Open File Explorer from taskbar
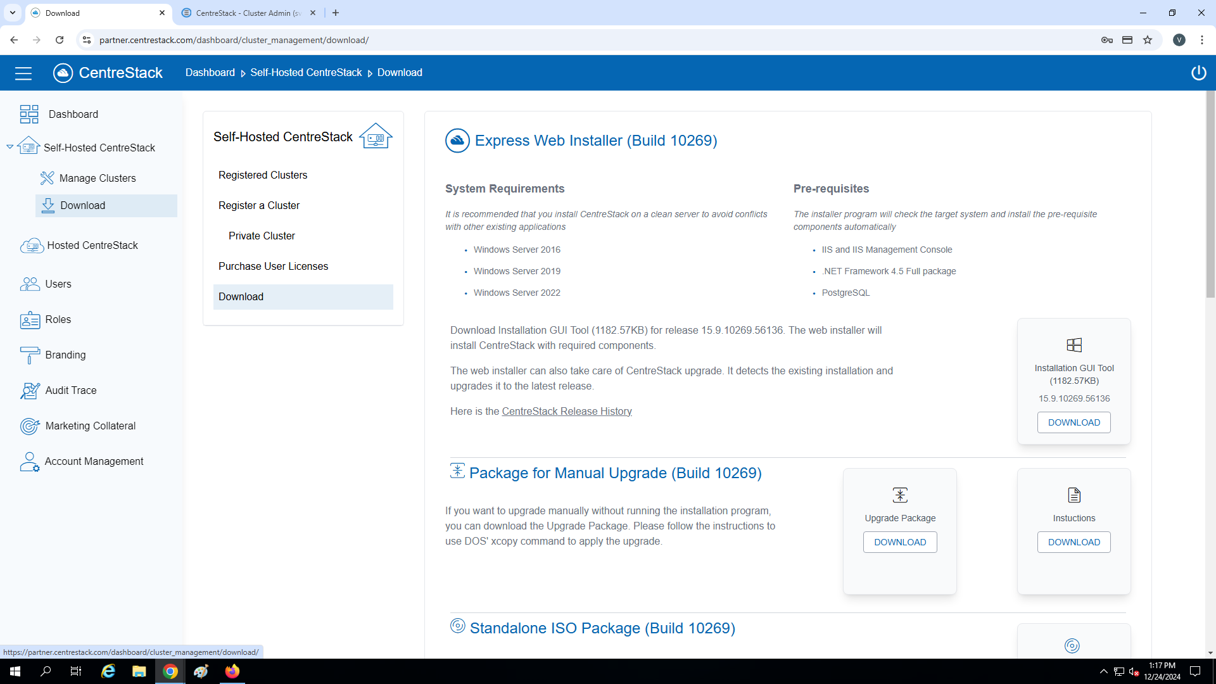 click(139, 671)
